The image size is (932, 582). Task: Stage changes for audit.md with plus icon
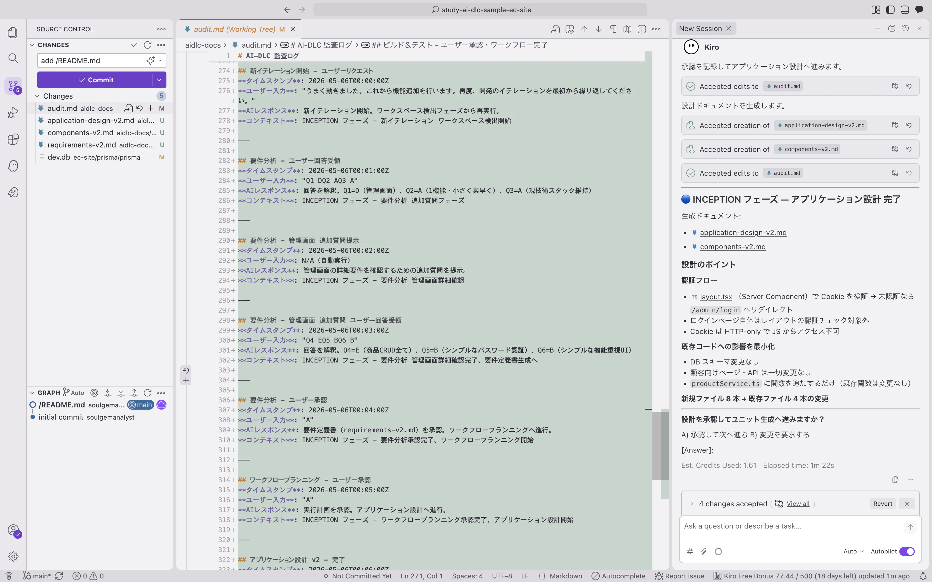pyautogui.click(x=151, y=108)
